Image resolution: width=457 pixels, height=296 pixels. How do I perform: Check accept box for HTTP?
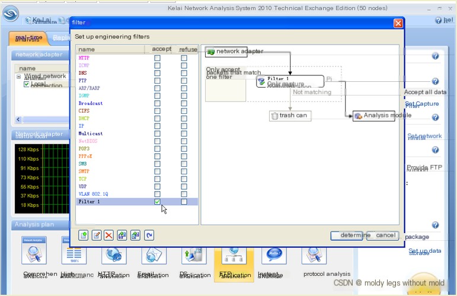(x=158, y=58)
